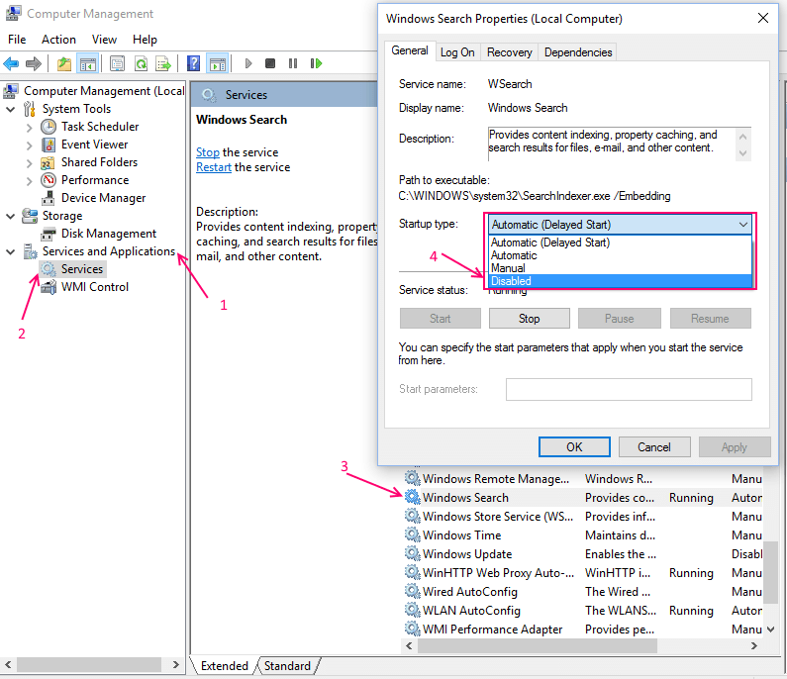Click the Windows Update service gear icon
The image size is (787, 679).
[x=412, y=553]
